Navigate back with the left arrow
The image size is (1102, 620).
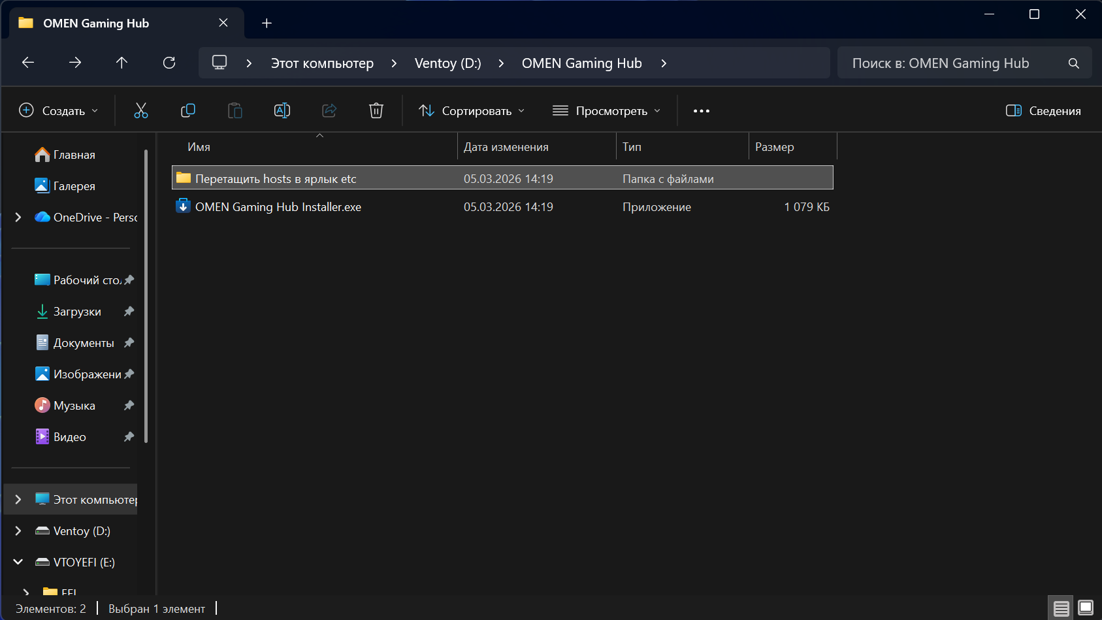pos(28,63)
